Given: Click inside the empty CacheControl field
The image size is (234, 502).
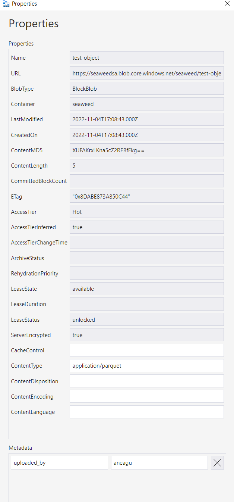Looking at the screenshot, I should click(x=146, y=350).
